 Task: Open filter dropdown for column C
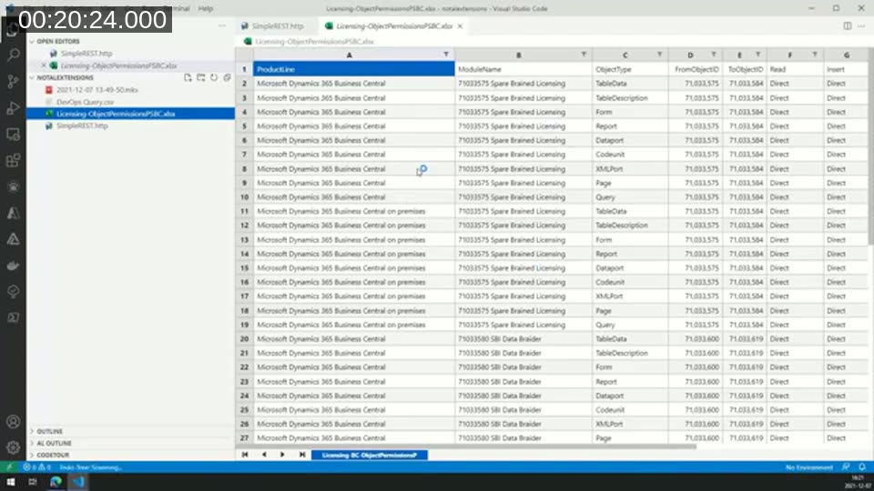pos(659,55)
